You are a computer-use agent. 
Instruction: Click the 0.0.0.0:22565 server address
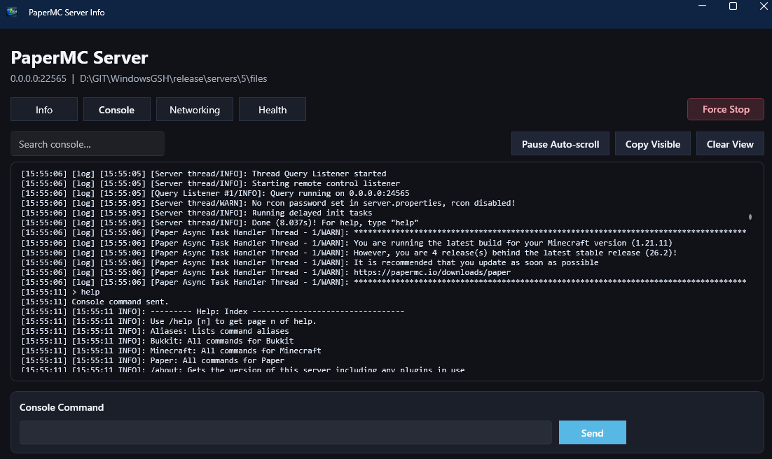[x=39, y=78]
